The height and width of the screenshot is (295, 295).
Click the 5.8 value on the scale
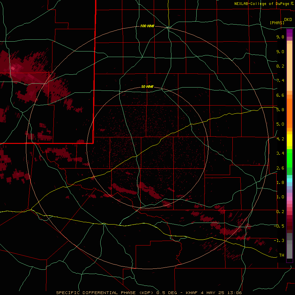[x=280, y=110]
